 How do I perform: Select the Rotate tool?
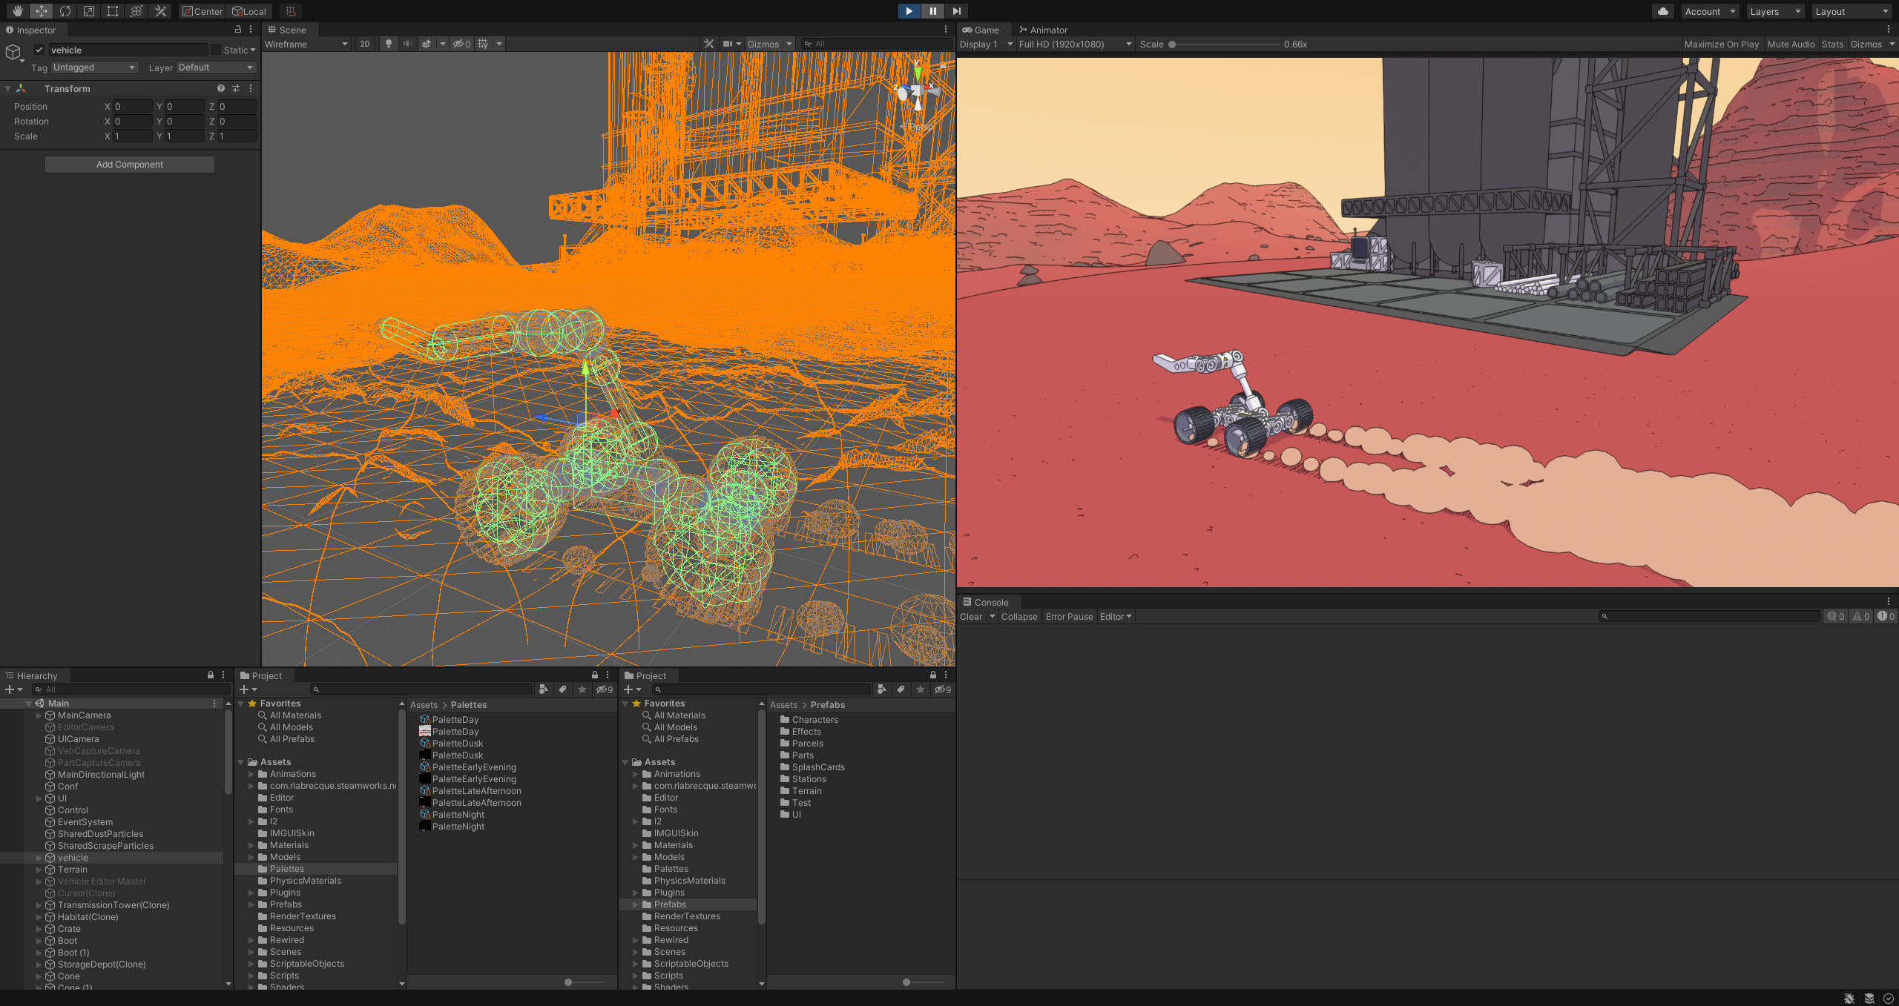click(65, 11)
